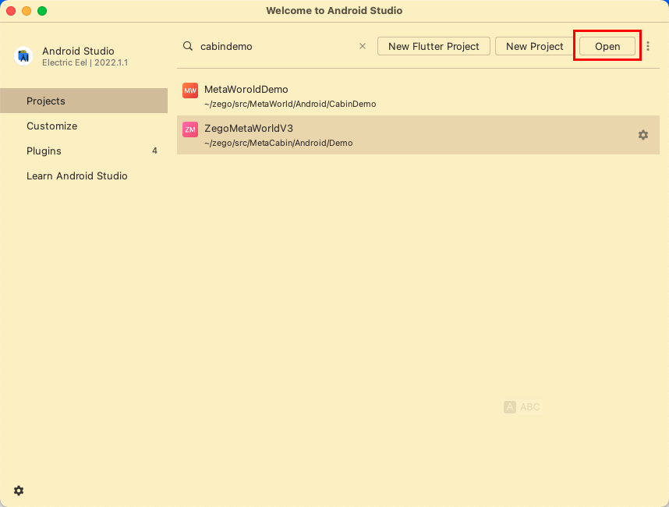Click the MW project icon
669x507 pixels.
pos(190,91)
